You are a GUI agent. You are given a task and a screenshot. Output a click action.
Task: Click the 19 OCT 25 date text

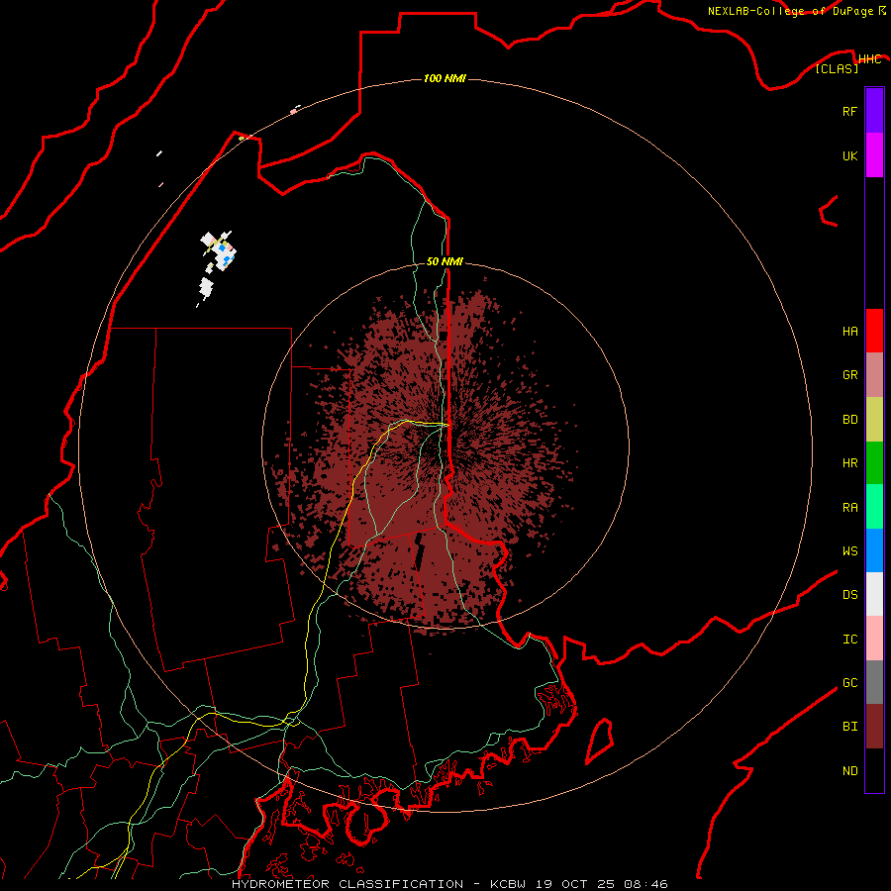[x=574, y=884]
